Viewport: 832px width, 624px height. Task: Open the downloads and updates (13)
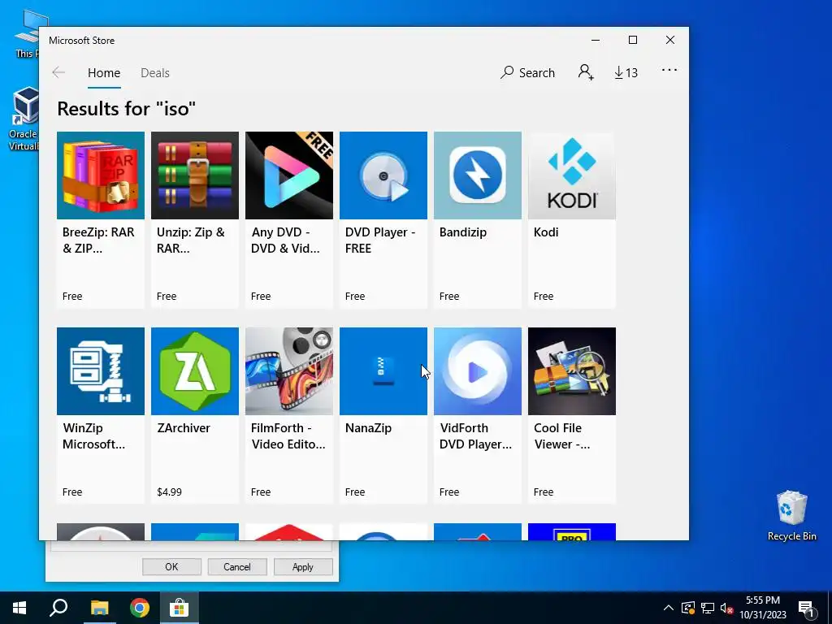click(626, 72)
